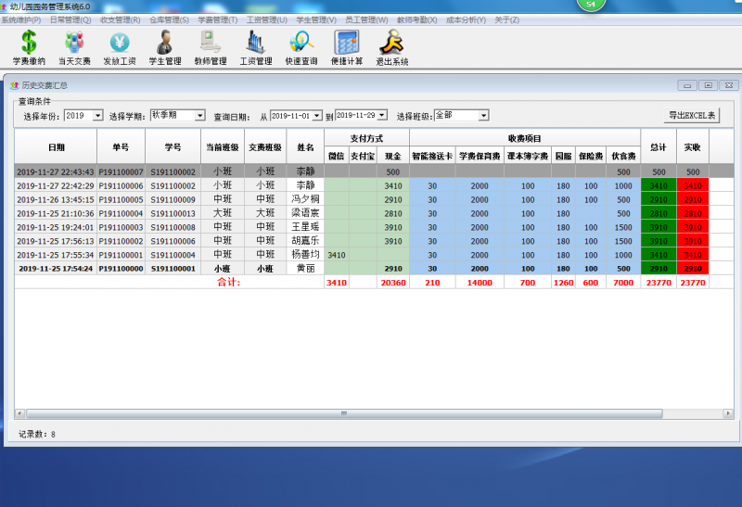742x507 pixels.
Task: Click the red 实收 2810 cell
Action: pyautogui.click(x=693, y=213)
